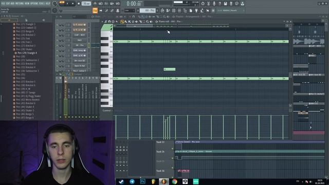Mute playlist Track 13 green dot
The width and height of the screenshot is (329, 185).
pos(173,149)
